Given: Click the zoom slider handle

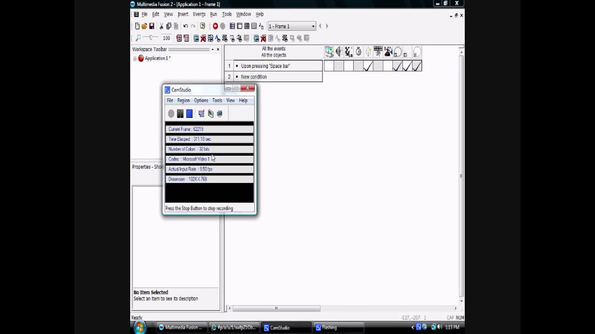Looking at the screenshot, I should 150,38.
